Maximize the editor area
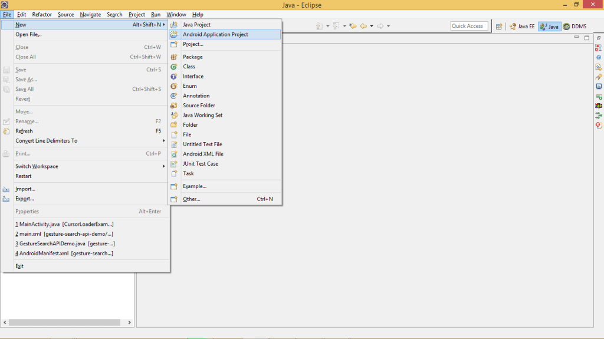Screen dimensions: 604x339 pos(587,38)
